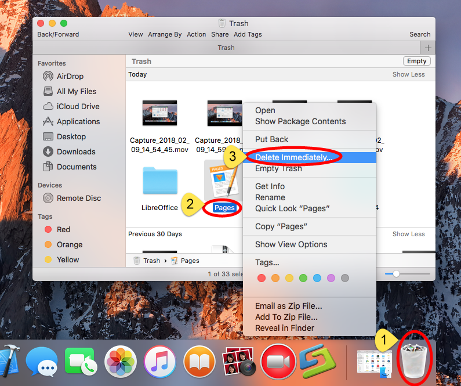Select the Orange tag in sidebar
The width and height of the screenshot is (461, 386).
tap(64, 244)
